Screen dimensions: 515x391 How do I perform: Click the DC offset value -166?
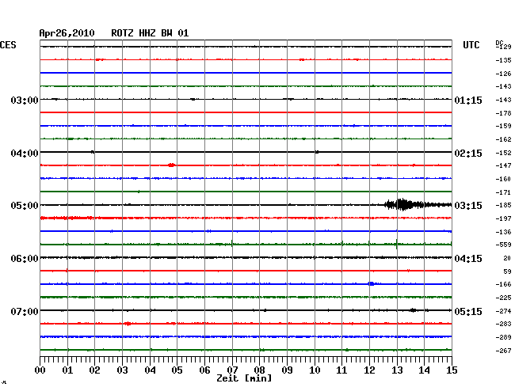coord(503,284)
